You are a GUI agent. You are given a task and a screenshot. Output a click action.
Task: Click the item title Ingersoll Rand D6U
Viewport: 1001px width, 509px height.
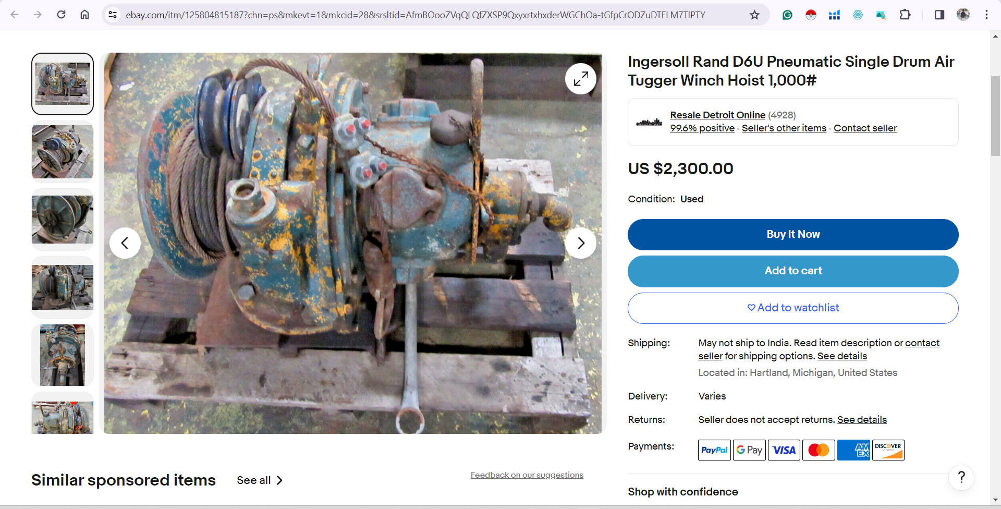pyautogui.click(x=791, y=71)
